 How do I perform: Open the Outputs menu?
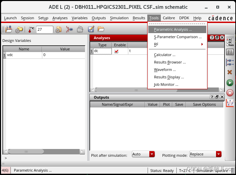click(99, 18)
